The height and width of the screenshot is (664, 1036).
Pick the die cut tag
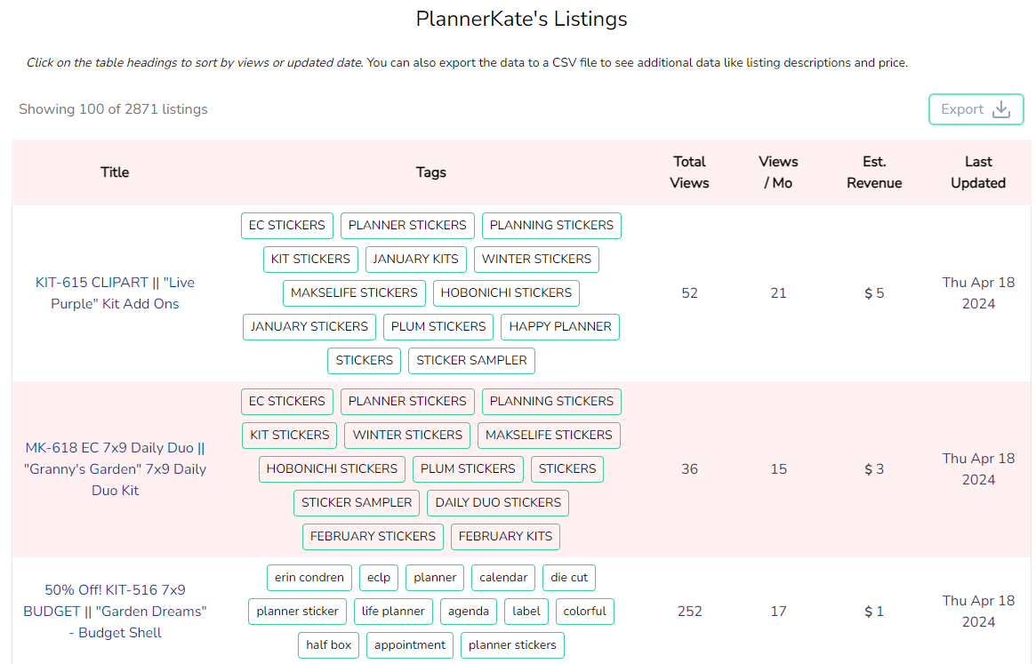569,578
